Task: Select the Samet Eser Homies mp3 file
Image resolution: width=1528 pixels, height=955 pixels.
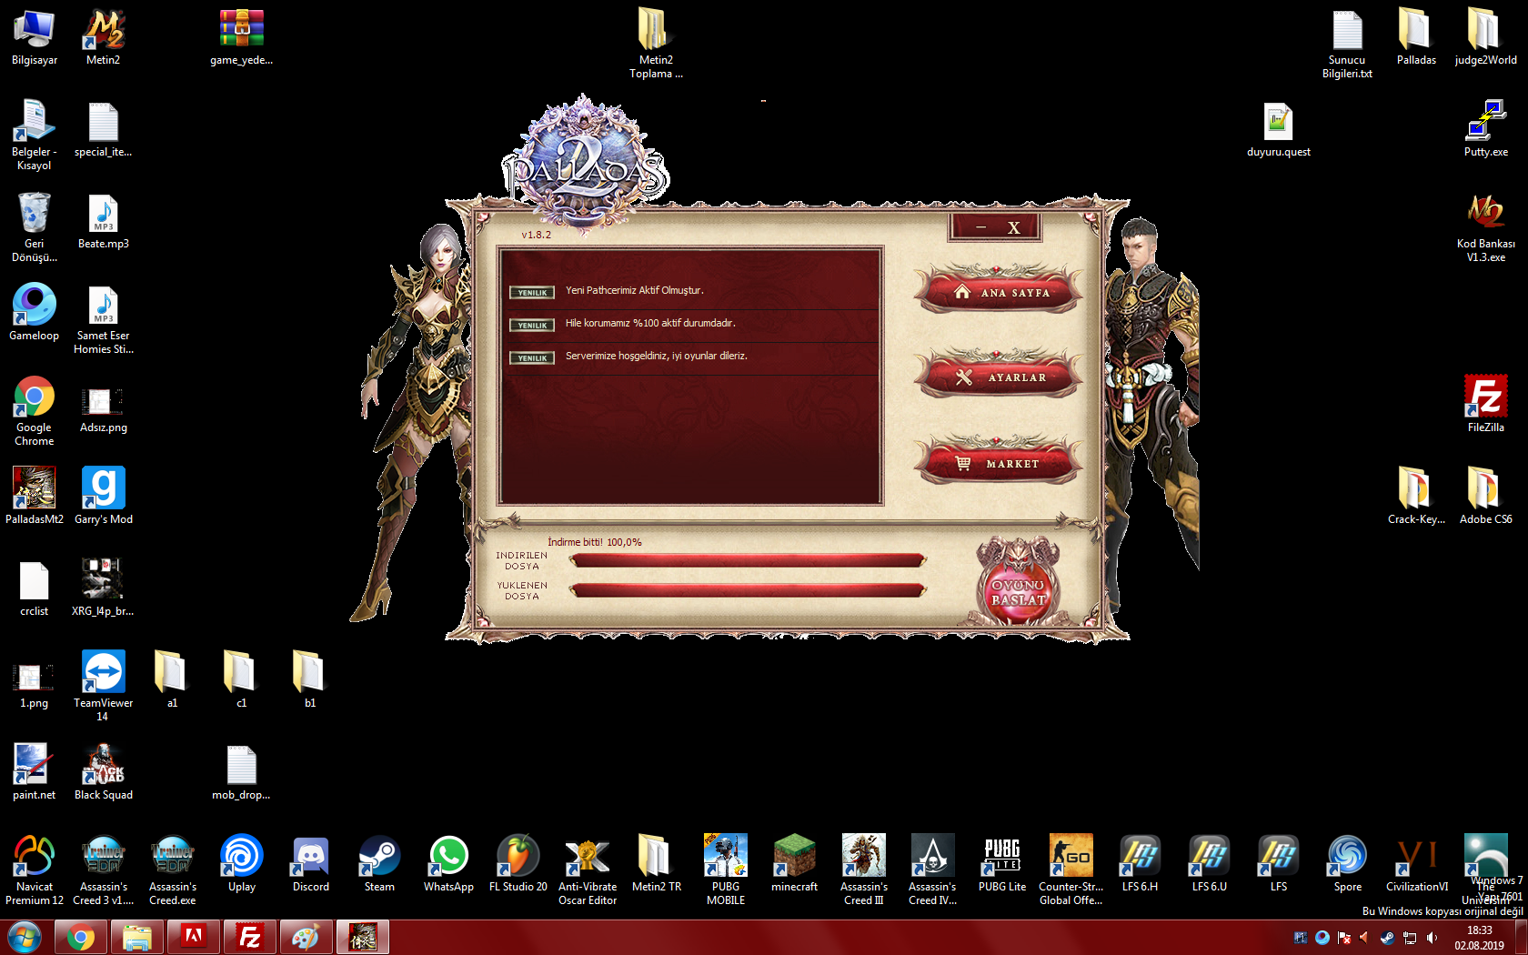Action: click(x=104, y=319)
